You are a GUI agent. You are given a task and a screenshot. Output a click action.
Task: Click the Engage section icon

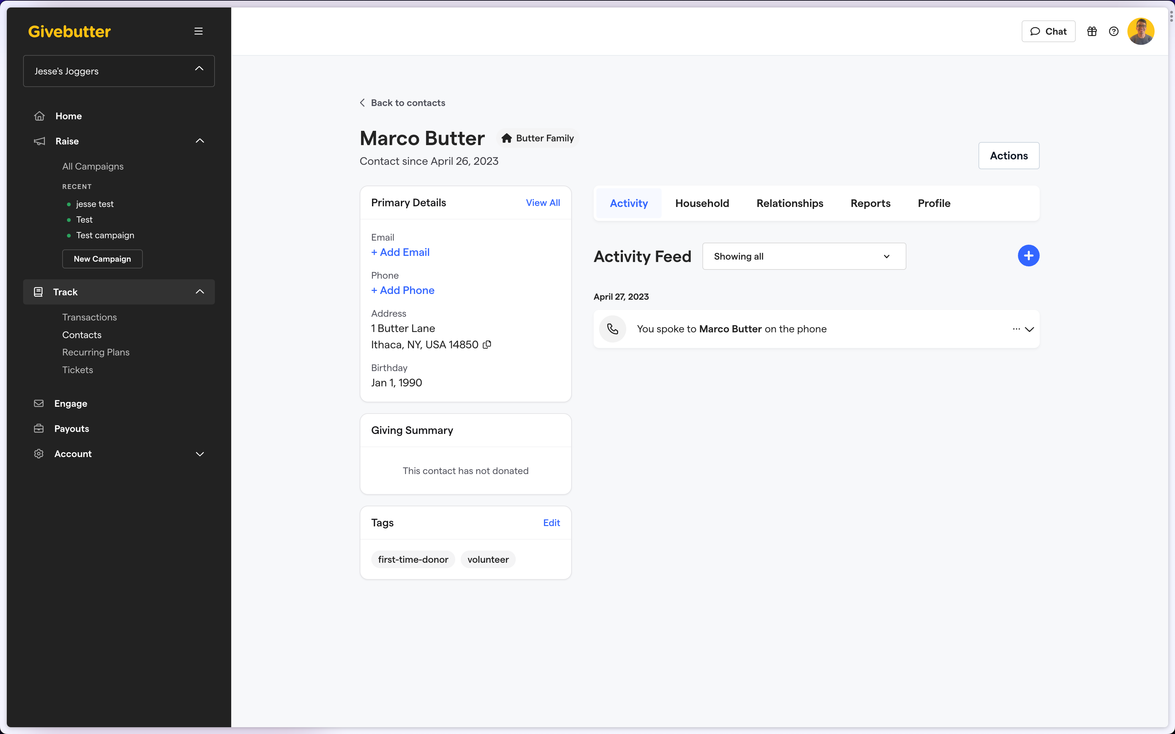pyautogui.click(x=39, y=403)
